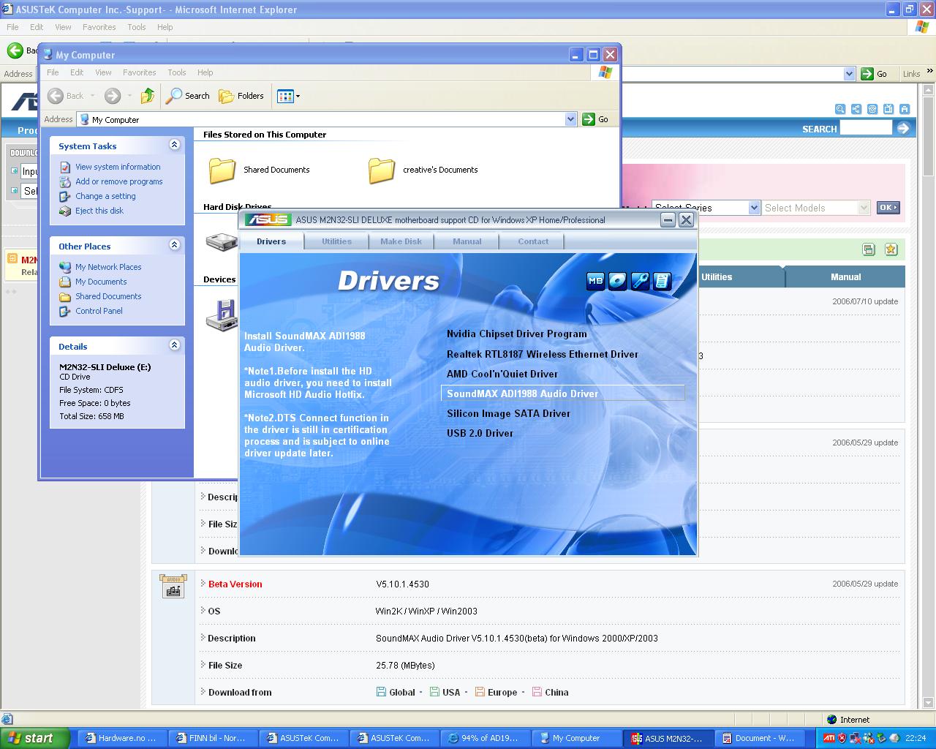
Task: Download Beta Version from Global server
Action: tap(396, 692)
